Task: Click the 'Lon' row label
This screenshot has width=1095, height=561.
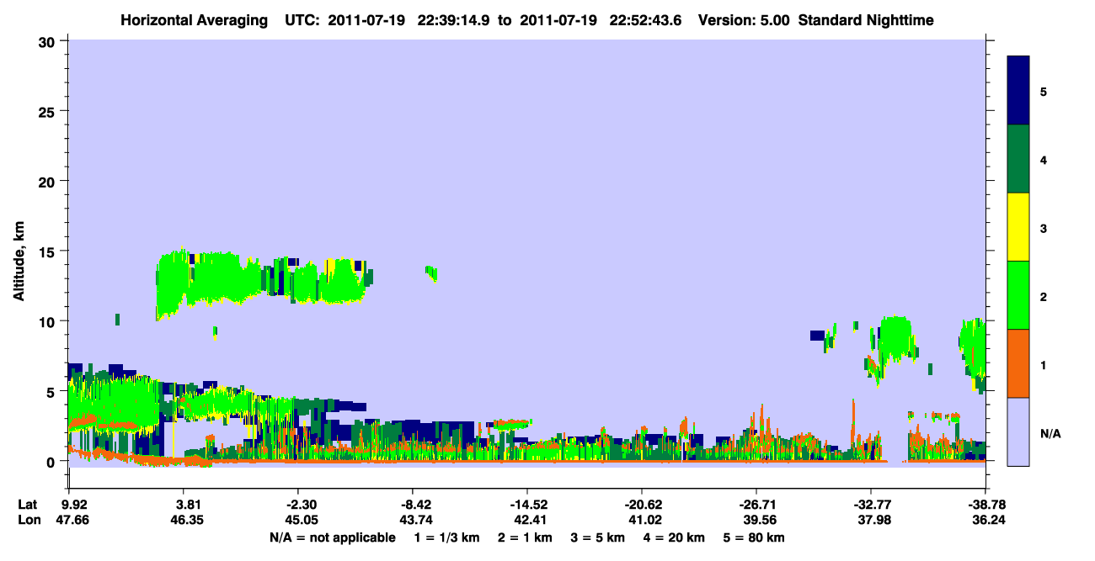Action: pos(28,520)
